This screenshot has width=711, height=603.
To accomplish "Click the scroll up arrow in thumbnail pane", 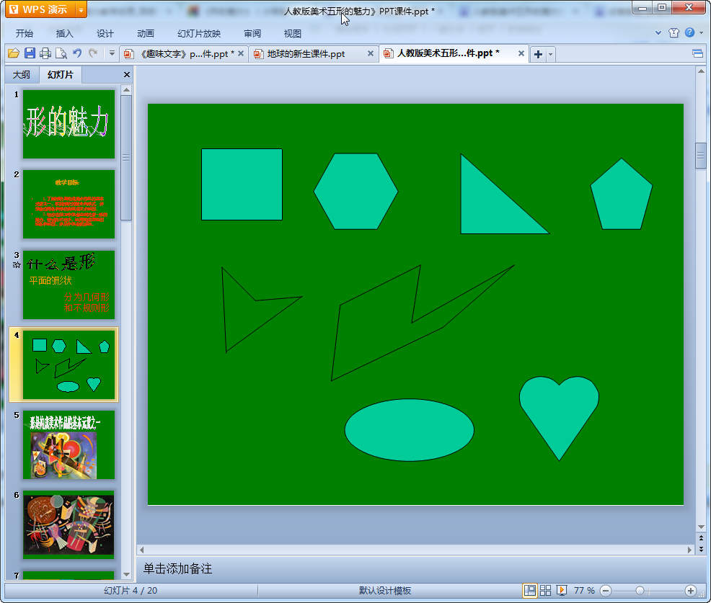I will click(x=126, y=90).
